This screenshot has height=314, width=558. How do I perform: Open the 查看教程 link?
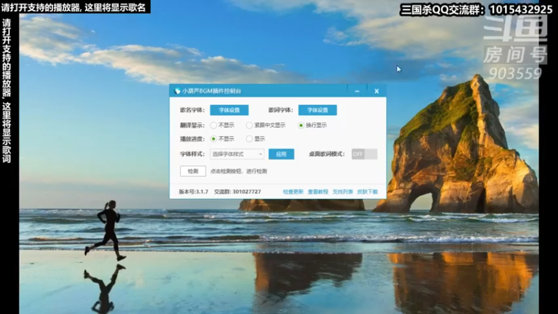[318, 192]
